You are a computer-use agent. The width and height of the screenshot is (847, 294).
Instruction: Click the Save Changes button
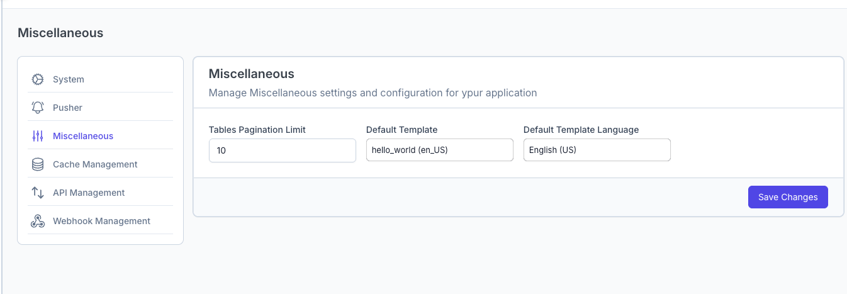(x=788, y=197)
